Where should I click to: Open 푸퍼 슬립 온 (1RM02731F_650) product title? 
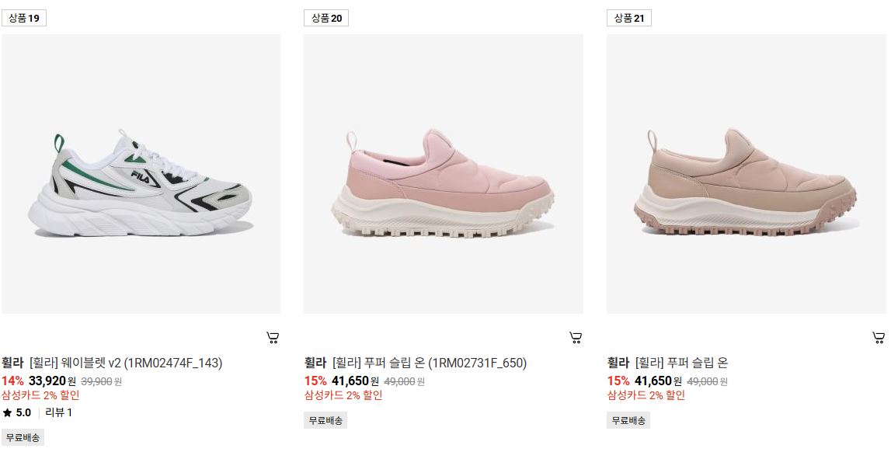pyautogui.click(x=429, y=363)
